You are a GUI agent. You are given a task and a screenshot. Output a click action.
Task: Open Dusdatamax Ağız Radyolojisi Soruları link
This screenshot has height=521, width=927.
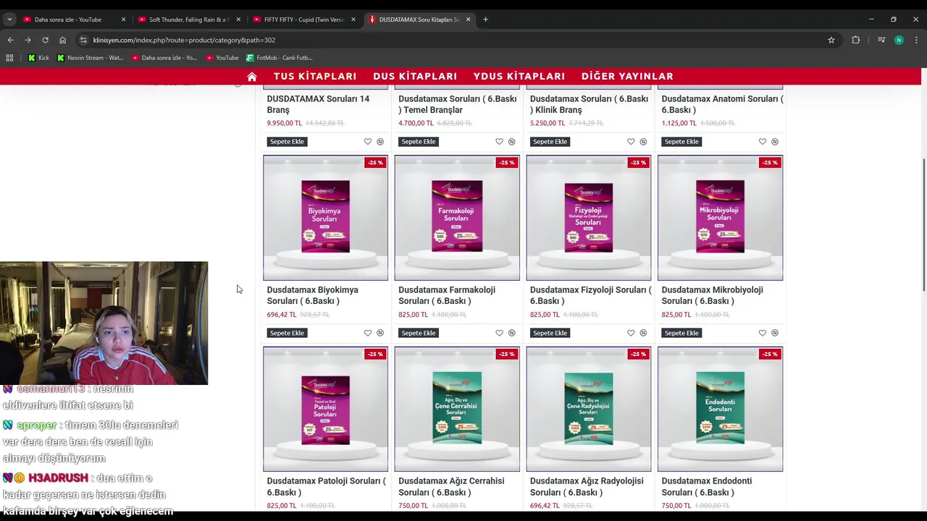(587, 486)
